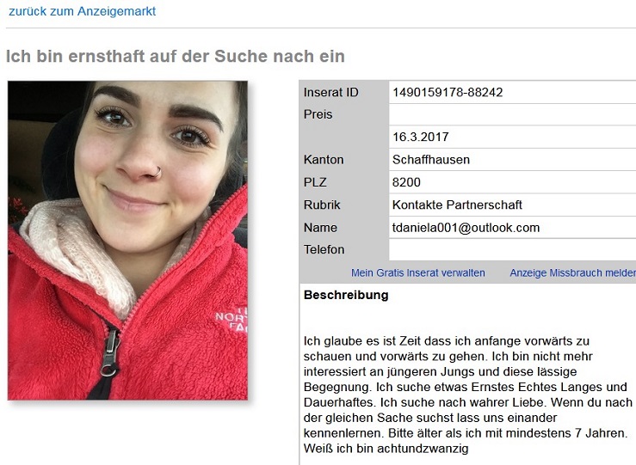Click the Rubrik value 'Kontakte Partnerschaft'
The width and height of the screenshot is (636, 465).
(457, 205)
